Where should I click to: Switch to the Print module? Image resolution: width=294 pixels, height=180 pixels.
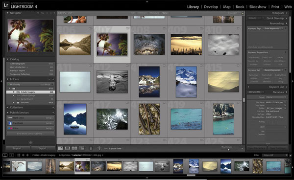pyautogui.click(x=275, y=7)
